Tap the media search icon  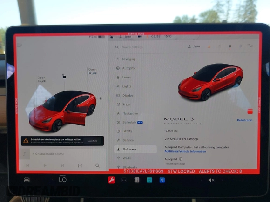[x=97, y=166]
